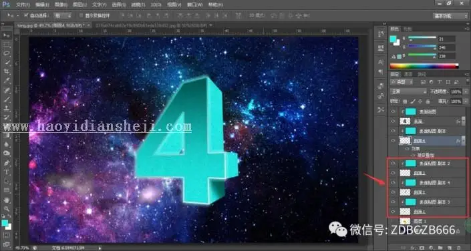Collapse effects on 侧面4 layer fx arrow

point(463,140)
